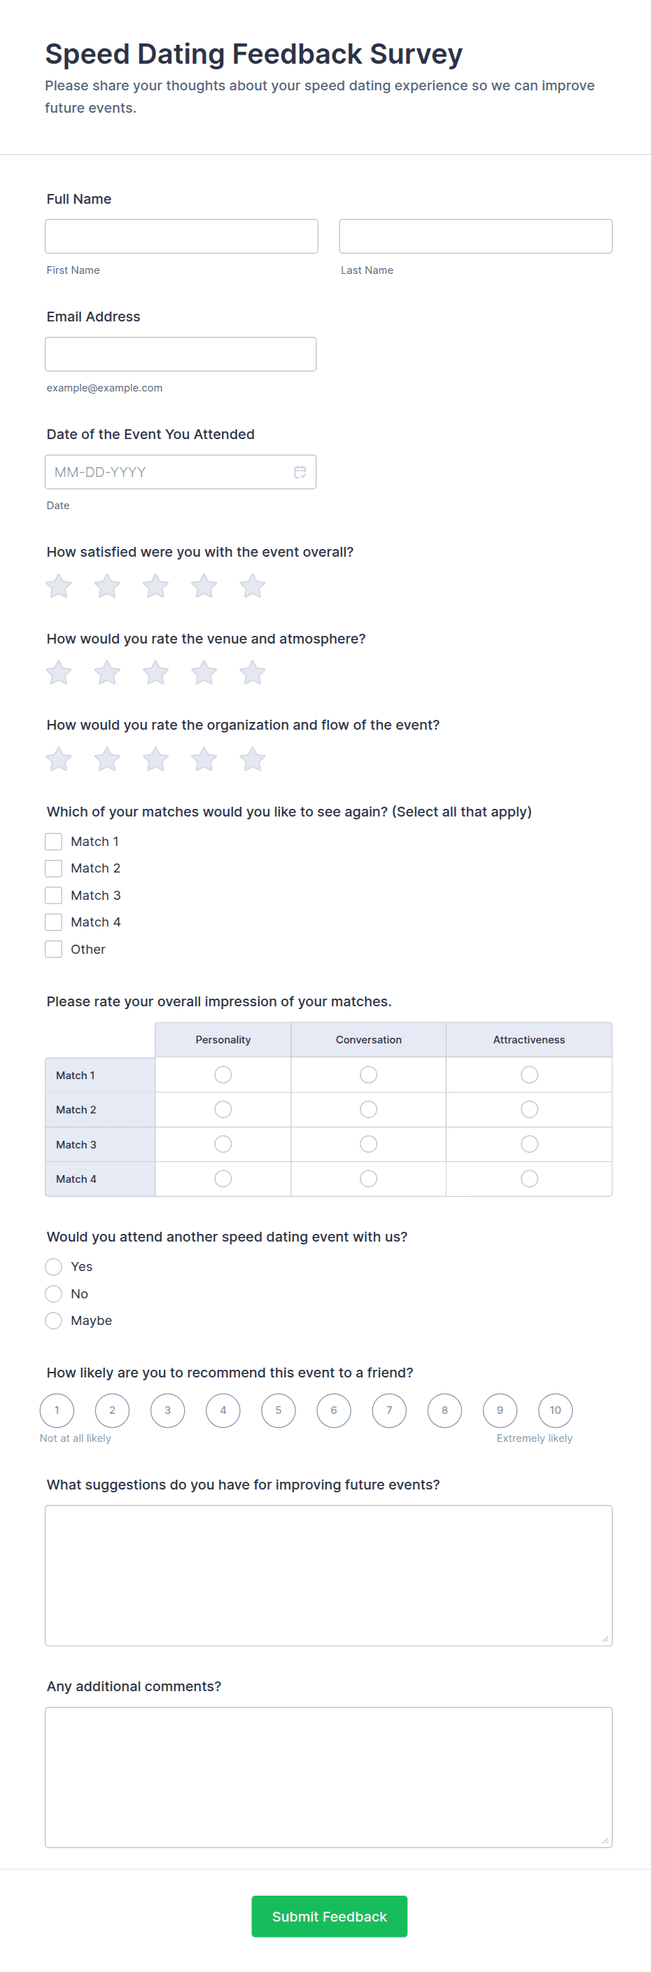This screenshot has width=651, height=1972.
Task: Click into the improvement suggestions text area
Action: coord(328,1576)
